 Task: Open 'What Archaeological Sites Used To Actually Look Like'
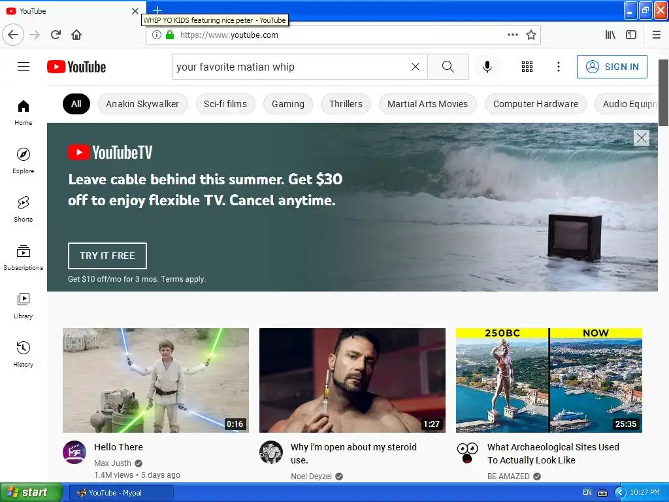(553, 454)
